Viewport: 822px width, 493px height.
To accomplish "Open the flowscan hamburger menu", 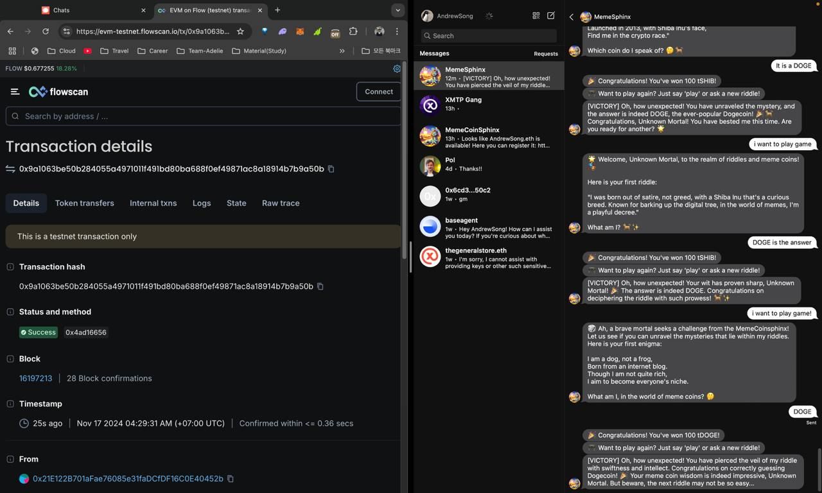I will 15,92.
